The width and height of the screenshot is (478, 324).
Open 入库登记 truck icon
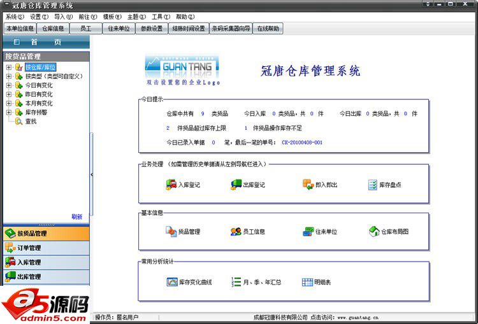click(171, 185)
